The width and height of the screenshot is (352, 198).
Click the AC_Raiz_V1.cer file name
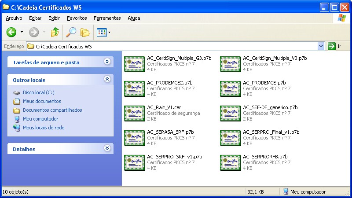tap(164, 107)
